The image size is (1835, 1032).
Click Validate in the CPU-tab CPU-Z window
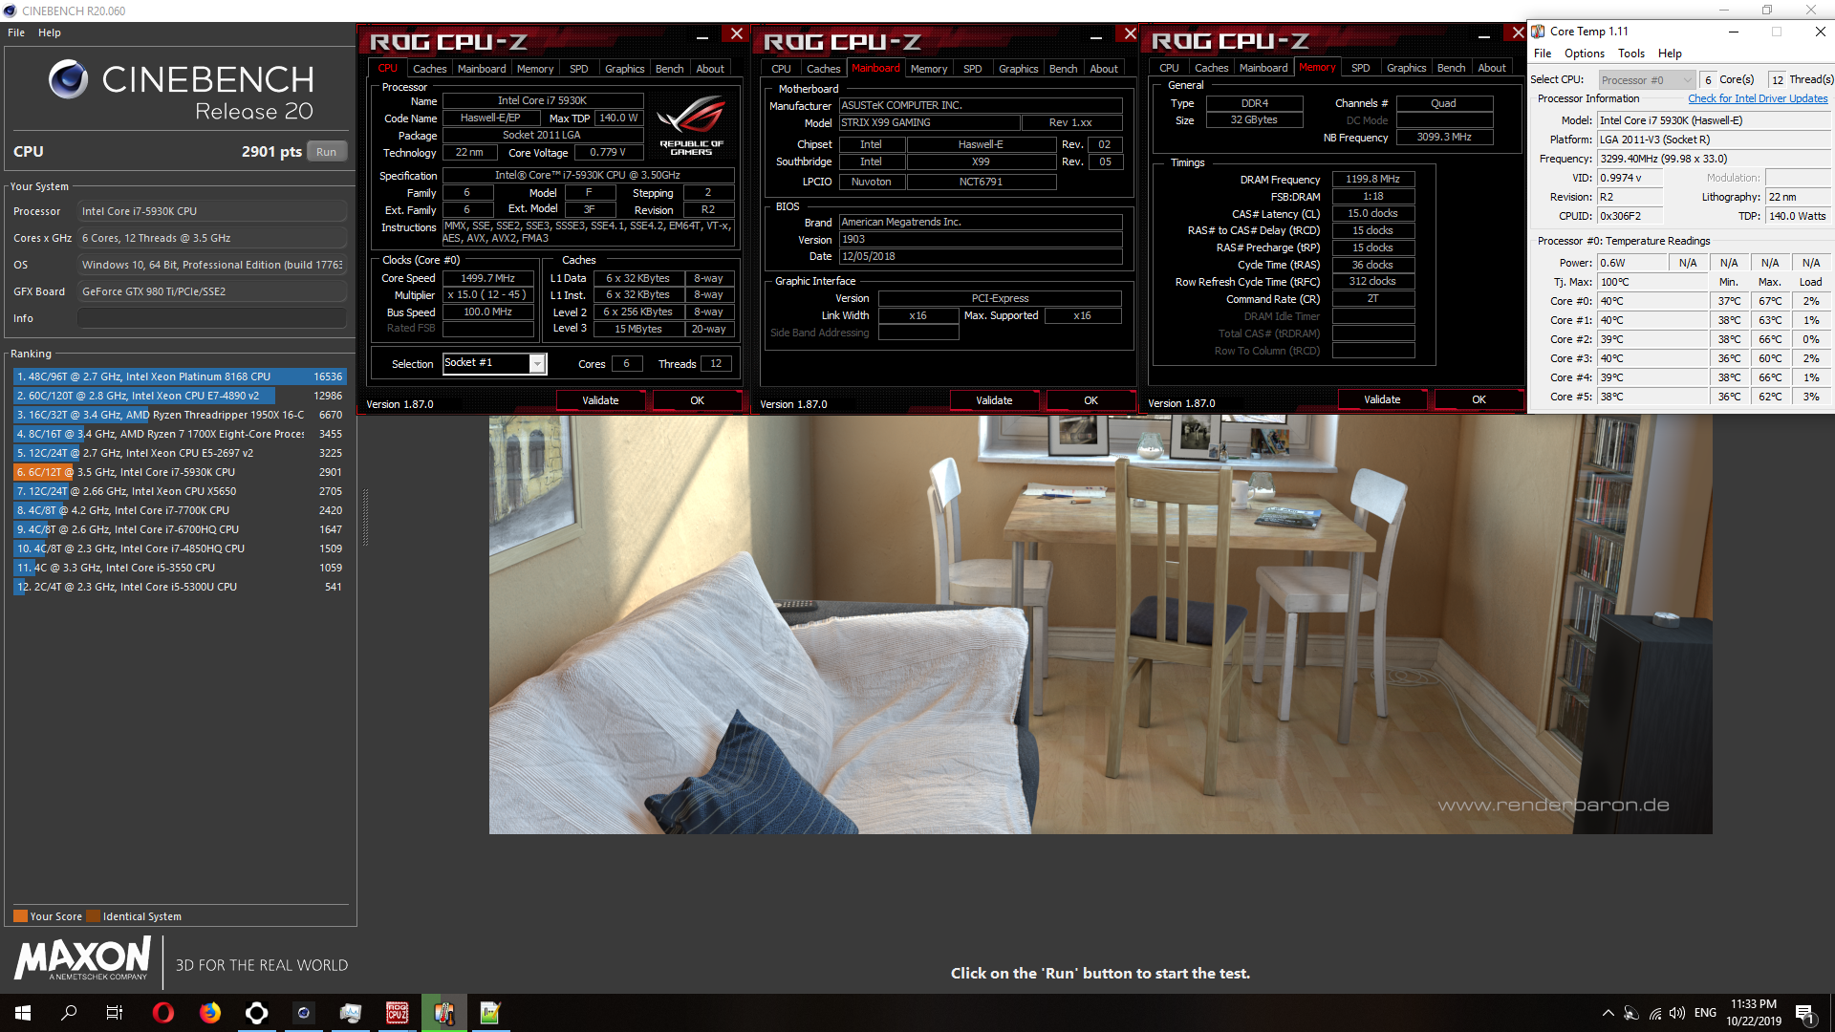click(600, 400)
